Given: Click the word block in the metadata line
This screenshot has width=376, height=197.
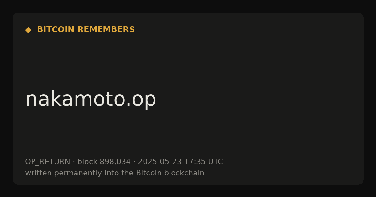Looking at the screenshot, I should tap(87, 162).
